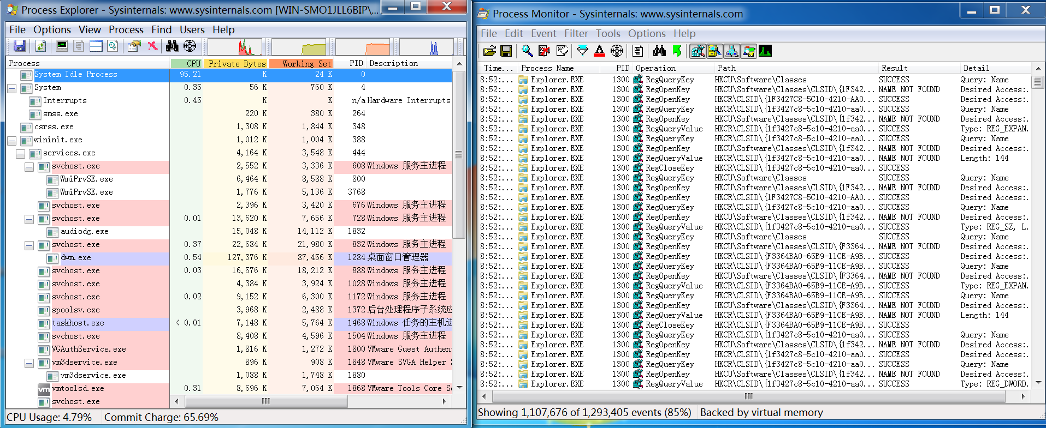Toggle Show Process and Thread Activity button

pos(748,51)
